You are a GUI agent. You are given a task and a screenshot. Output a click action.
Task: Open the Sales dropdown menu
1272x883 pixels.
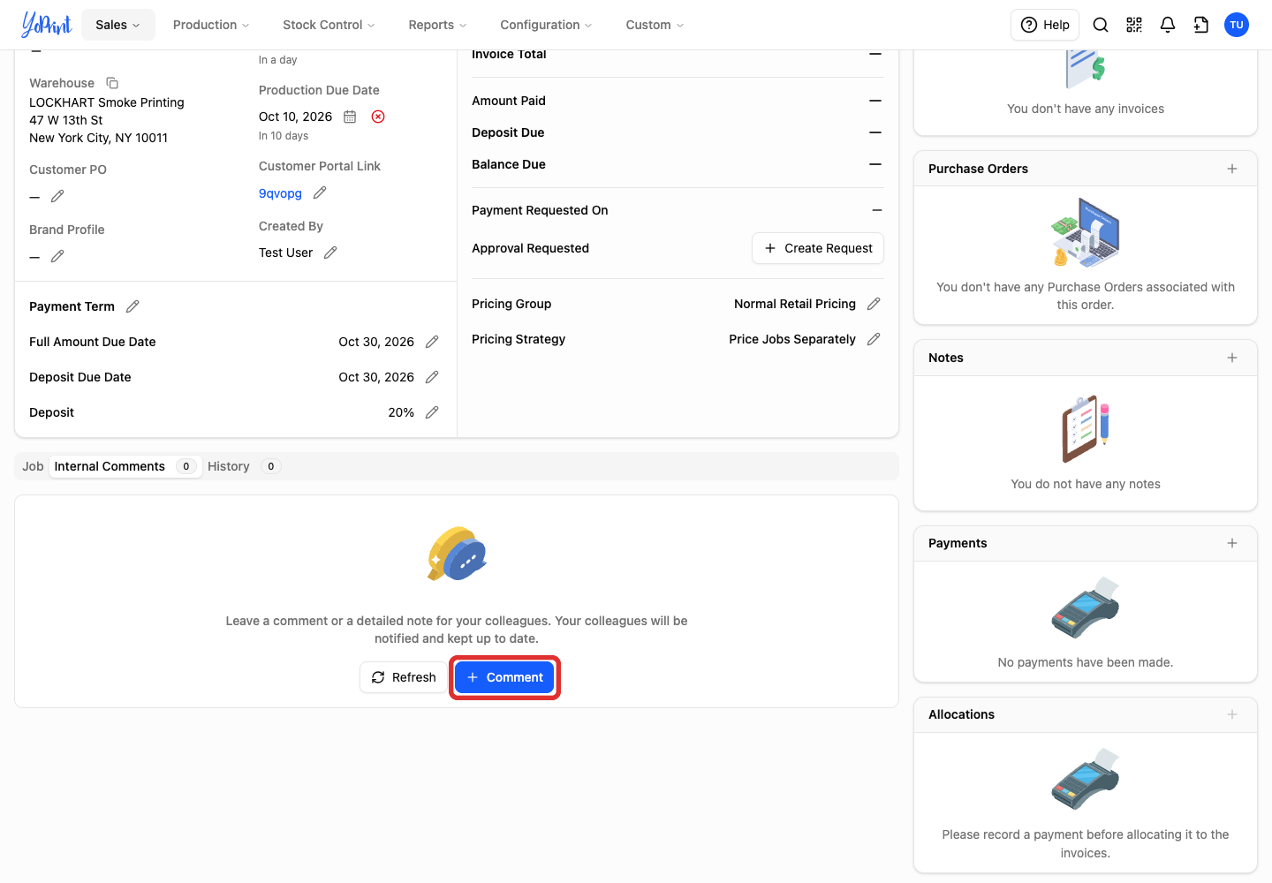coord(118,25)
